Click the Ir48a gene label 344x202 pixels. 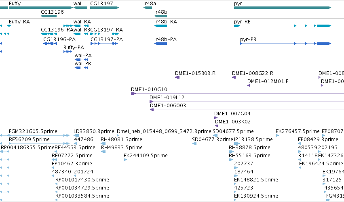point(150,4)
